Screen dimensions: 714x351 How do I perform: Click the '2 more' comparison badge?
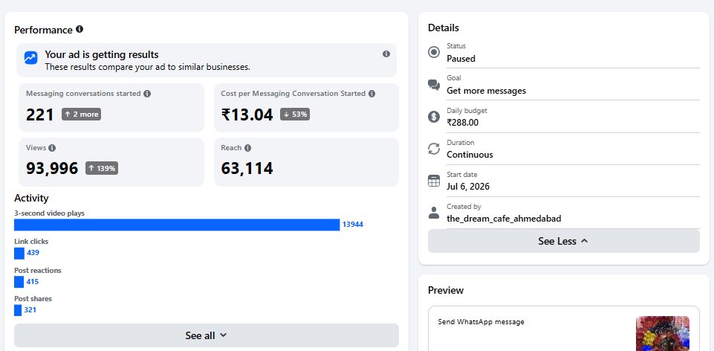(x=82, y=115)
